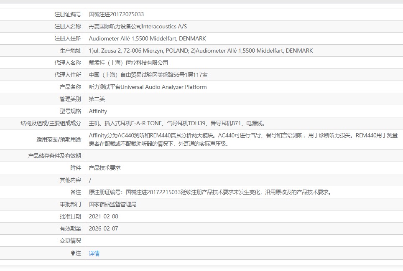Click the bulb icon beside 注
The width and height of the screenshot is (403, 271).
pyautogui.click(x=73, y=253)
